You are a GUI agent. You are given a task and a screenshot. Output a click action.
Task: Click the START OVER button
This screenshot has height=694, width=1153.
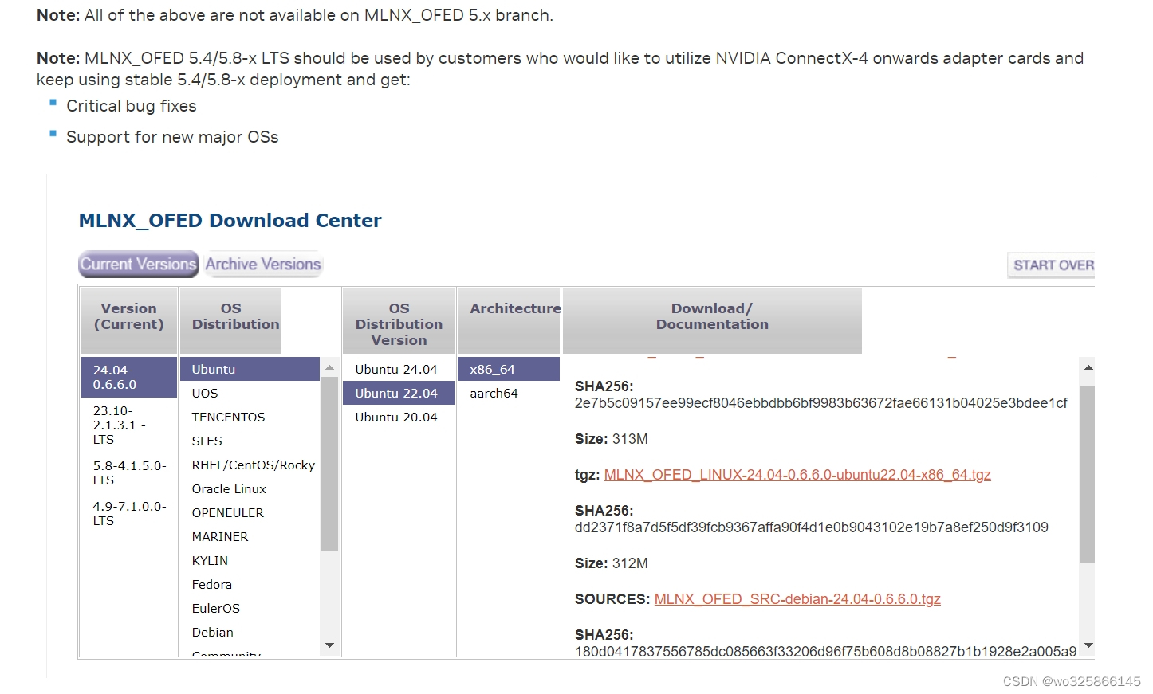[x=1051, y=265]
